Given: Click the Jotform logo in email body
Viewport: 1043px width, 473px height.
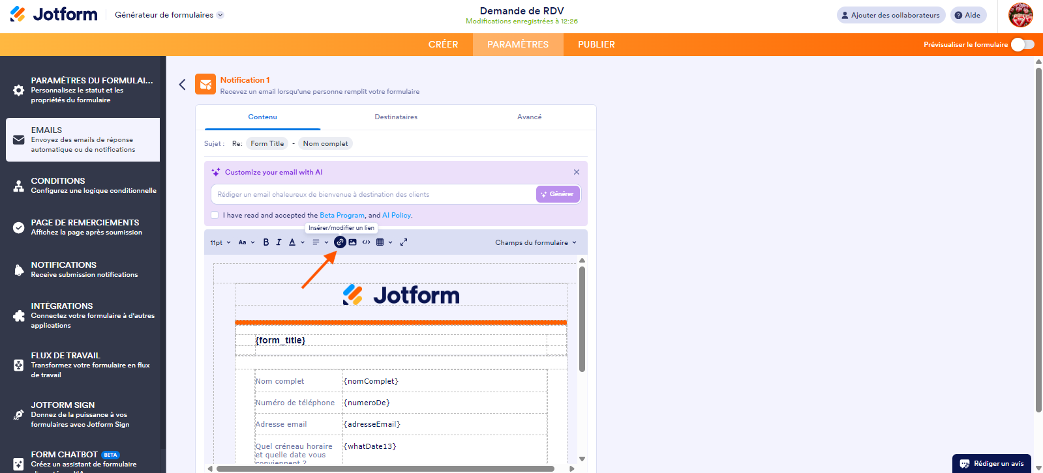Looking at the screenshot, I should 401,295.
